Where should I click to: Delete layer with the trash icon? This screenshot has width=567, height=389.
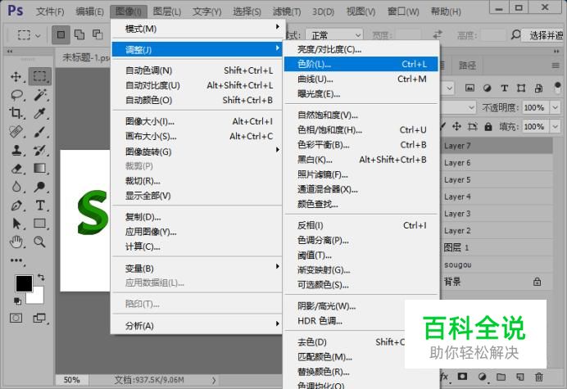pyautogui.click(x=539, y=377)
